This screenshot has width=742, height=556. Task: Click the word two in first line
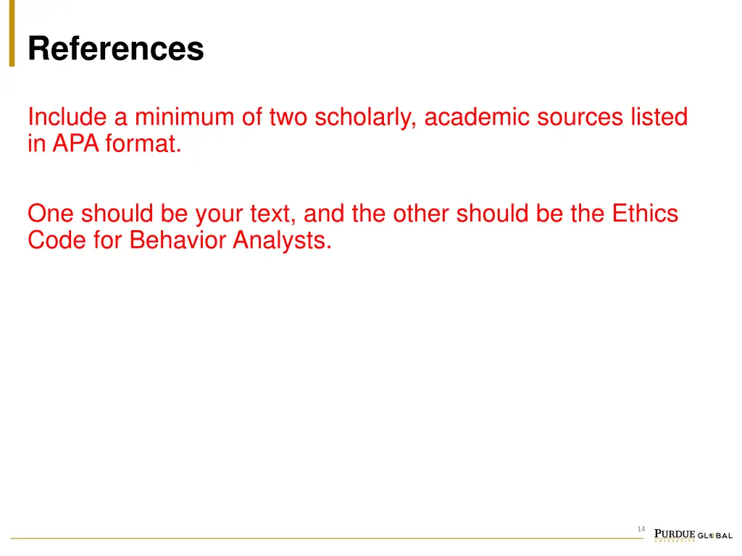288,117
